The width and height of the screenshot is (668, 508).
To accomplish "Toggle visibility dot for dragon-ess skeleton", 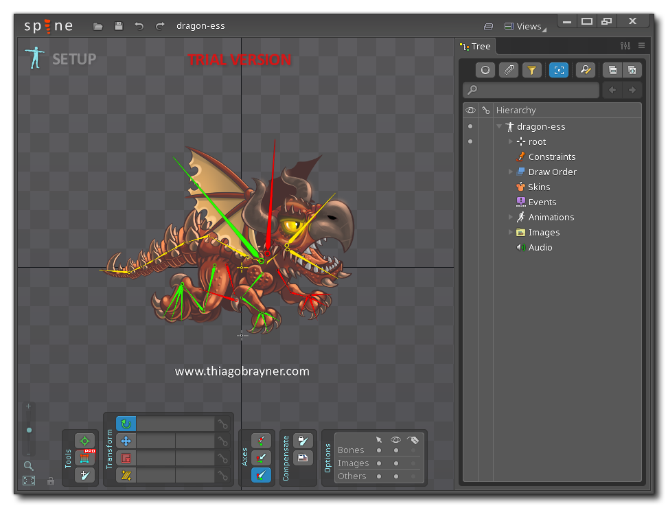I will [470, 126].
